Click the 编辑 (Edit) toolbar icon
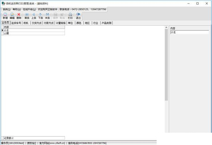Screen dimensions: 212x145 click(12, 16)
